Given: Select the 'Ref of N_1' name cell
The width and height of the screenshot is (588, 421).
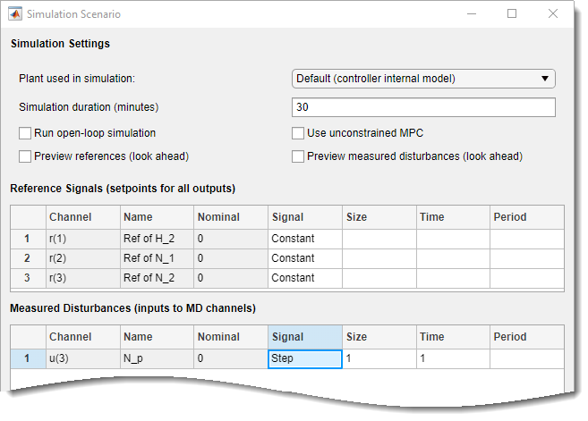Looking at the screenshot, I should (x=158, y=258).
